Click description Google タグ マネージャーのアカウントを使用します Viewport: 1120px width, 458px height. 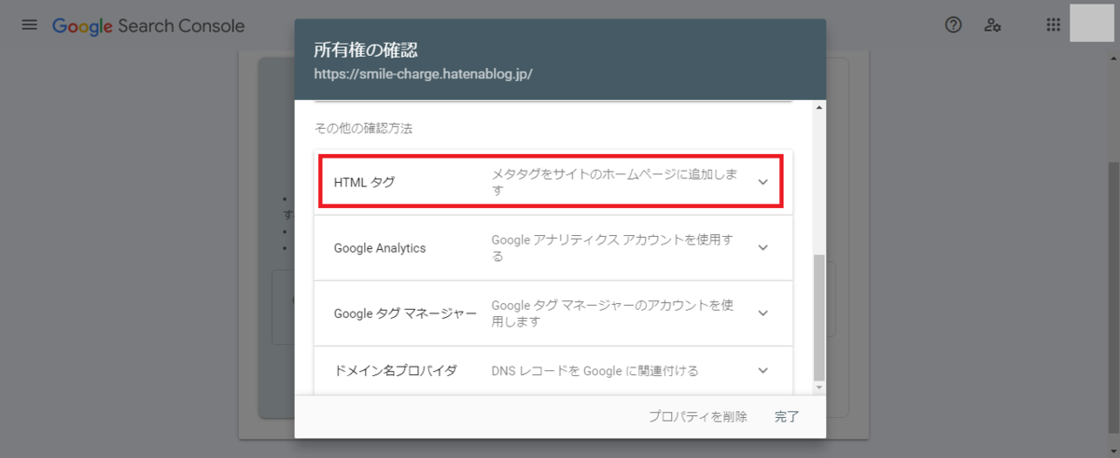[x=613, y=312]
